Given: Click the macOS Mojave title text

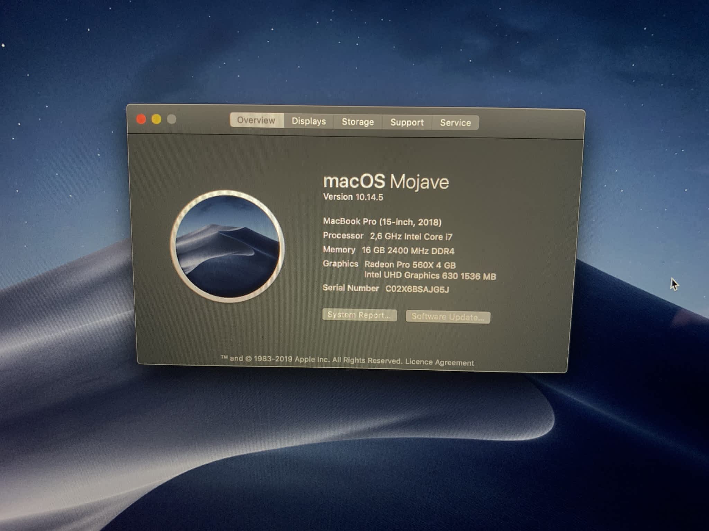Looking at the screenshot, I should pyautogui.click(x=385, y=181).
